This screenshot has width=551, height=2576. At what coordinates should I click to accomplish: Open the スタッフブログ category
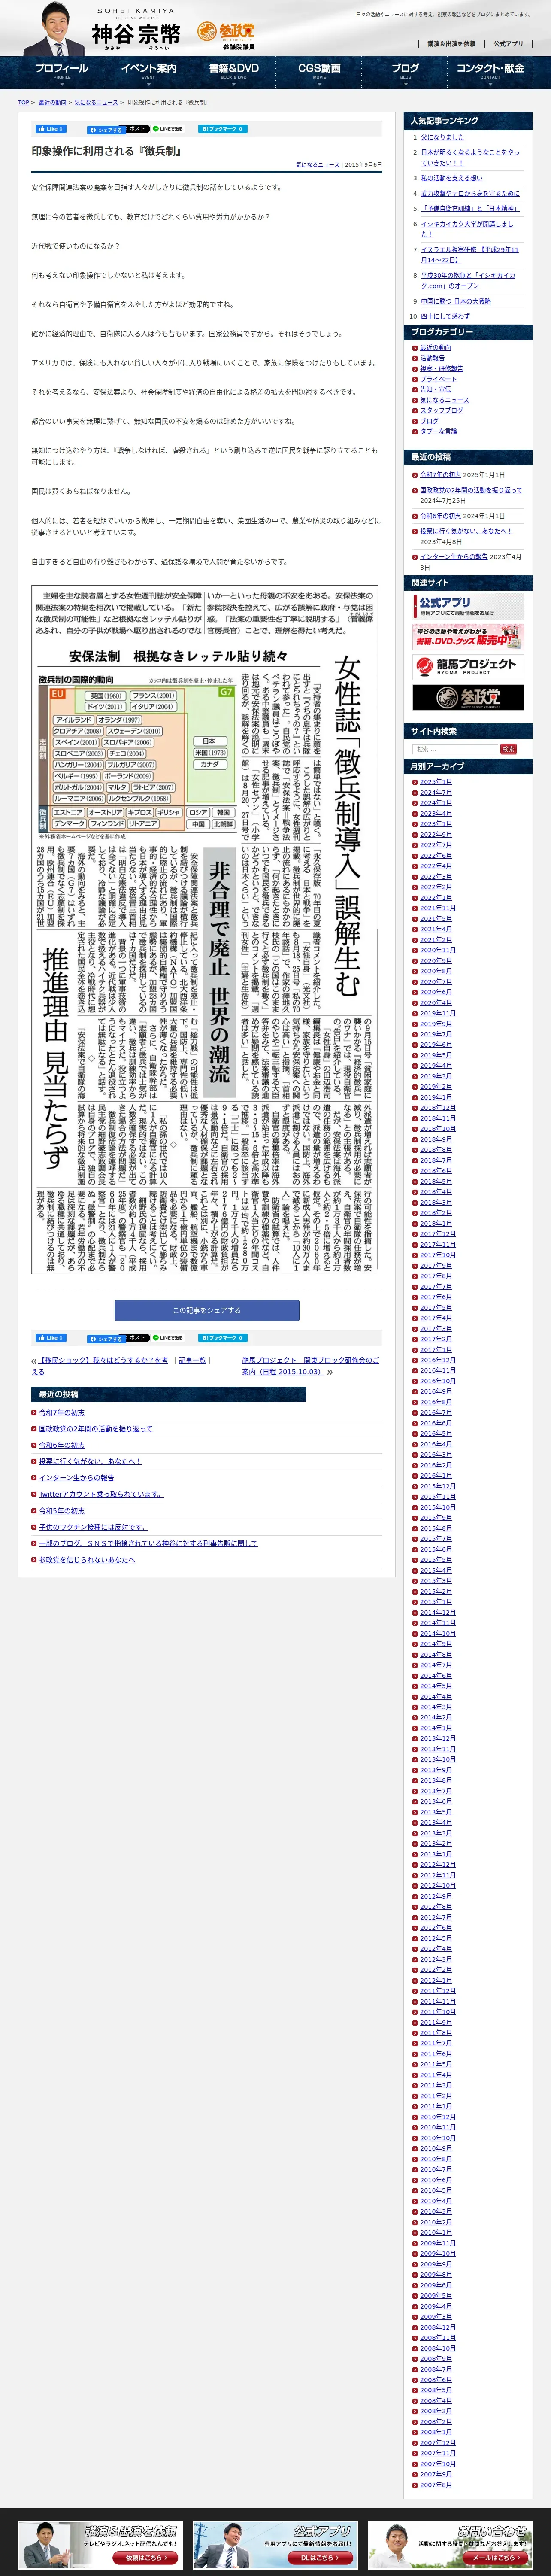[x=441, y=411]
